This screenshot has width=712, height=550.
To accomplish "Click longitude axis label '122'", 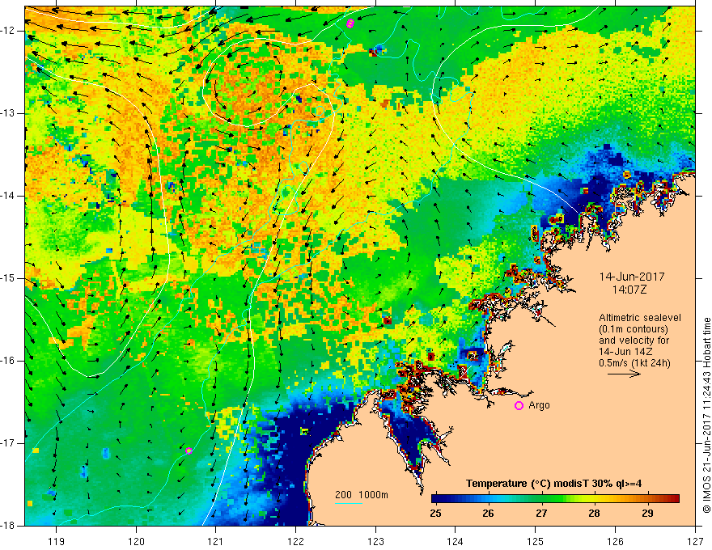I will pyautogui.click(x=295, y=541).
